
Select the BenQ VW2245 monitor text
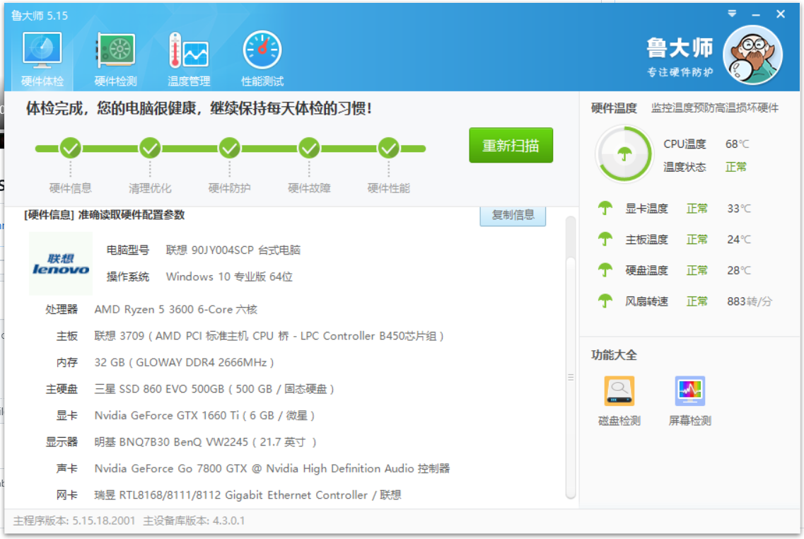click(x=205, y=442)
